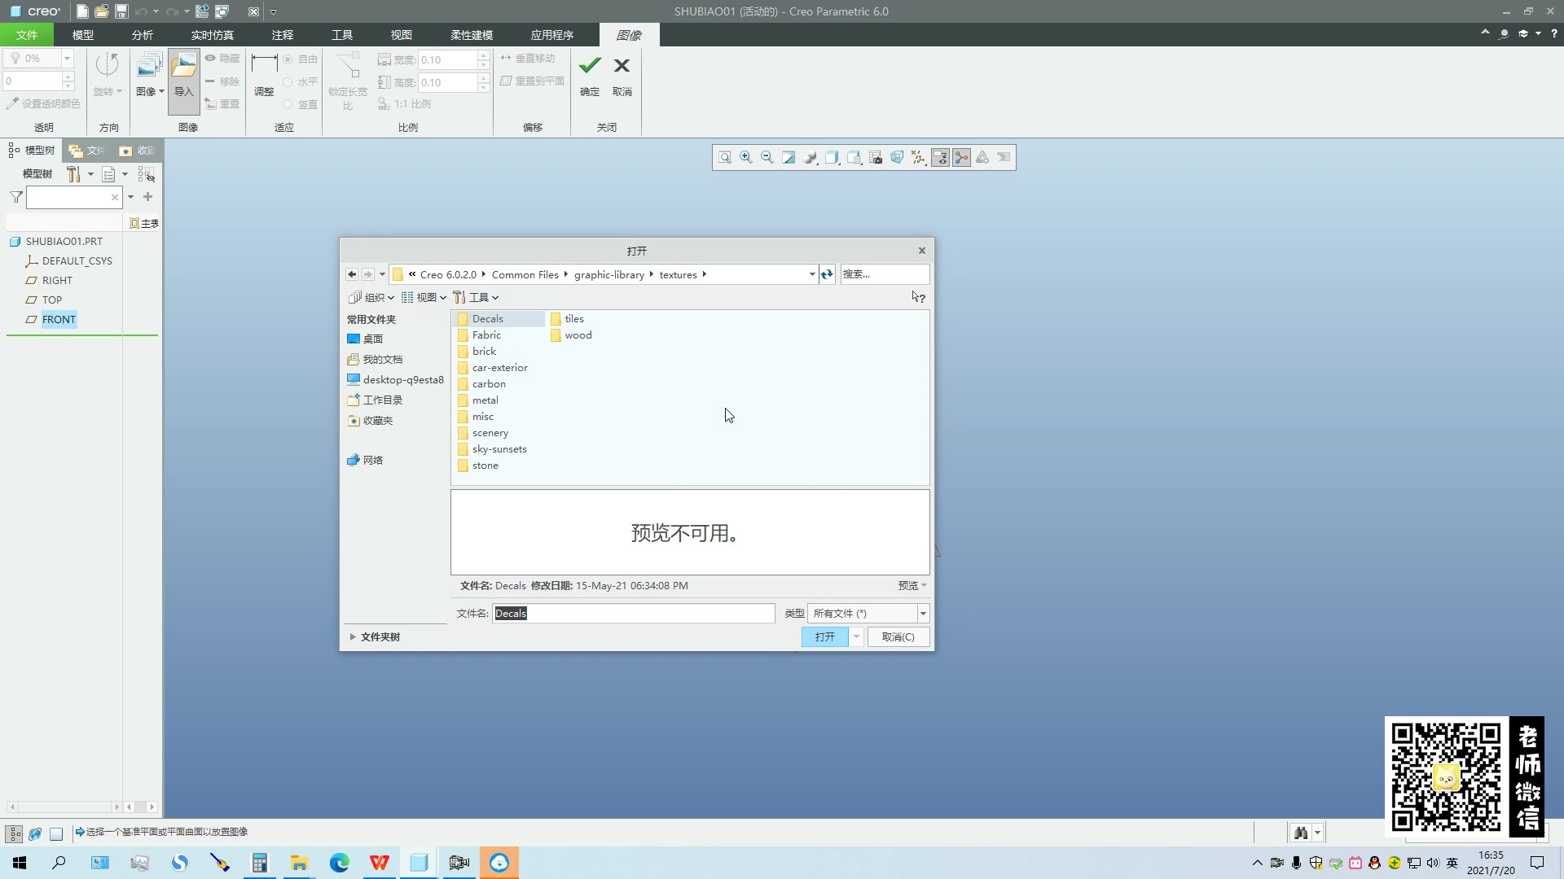Toggle the spin center display icon
Viewport: 1564px width, 879px height.
961,158
